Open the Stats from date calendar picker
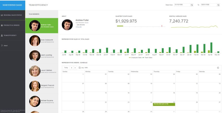The height and width of the screenshot is (113, 222). (x=192, y=5)
